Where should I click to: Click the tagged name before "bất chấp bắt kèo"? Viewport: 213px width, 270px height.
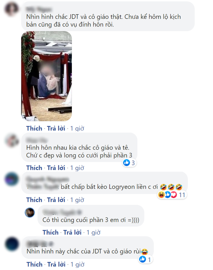pyautogui.click(x=43, y=187)
